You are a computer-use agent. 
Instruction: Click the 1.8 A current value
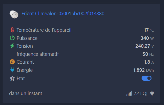click(149, 62)
